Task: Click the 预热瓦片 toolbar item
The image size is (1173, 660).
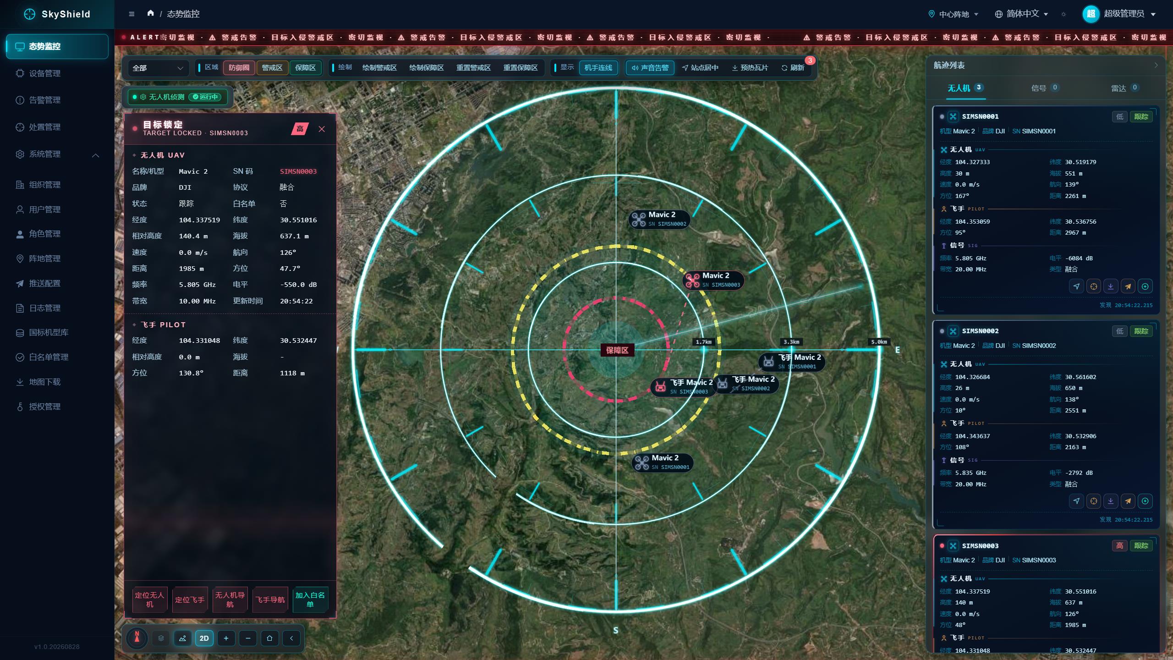Action: 750,68
